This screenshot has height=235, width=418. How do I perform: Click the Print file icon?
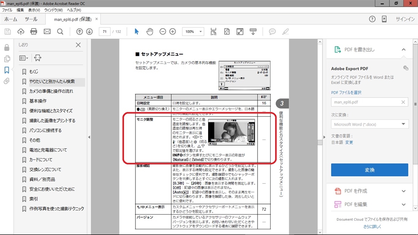click(x=34, y=31)
